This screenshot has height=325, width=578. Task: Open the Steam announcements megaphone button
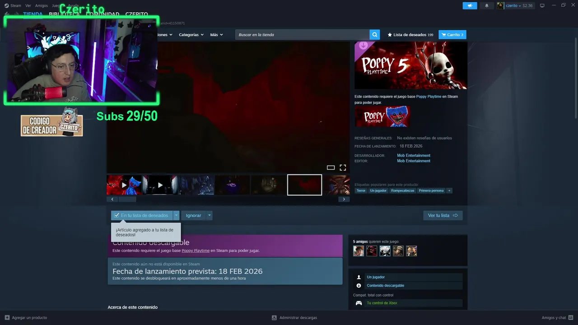coord(470,6)
